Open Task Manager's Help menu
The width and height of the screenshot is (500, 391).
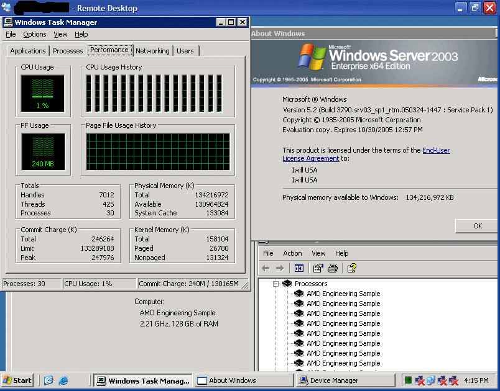point(81,34)
